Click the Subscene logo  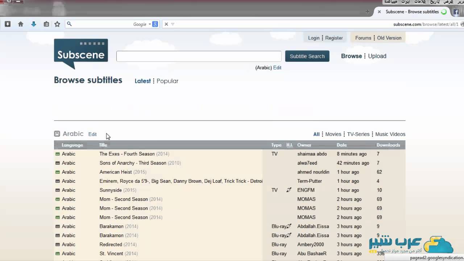[81, 54]
